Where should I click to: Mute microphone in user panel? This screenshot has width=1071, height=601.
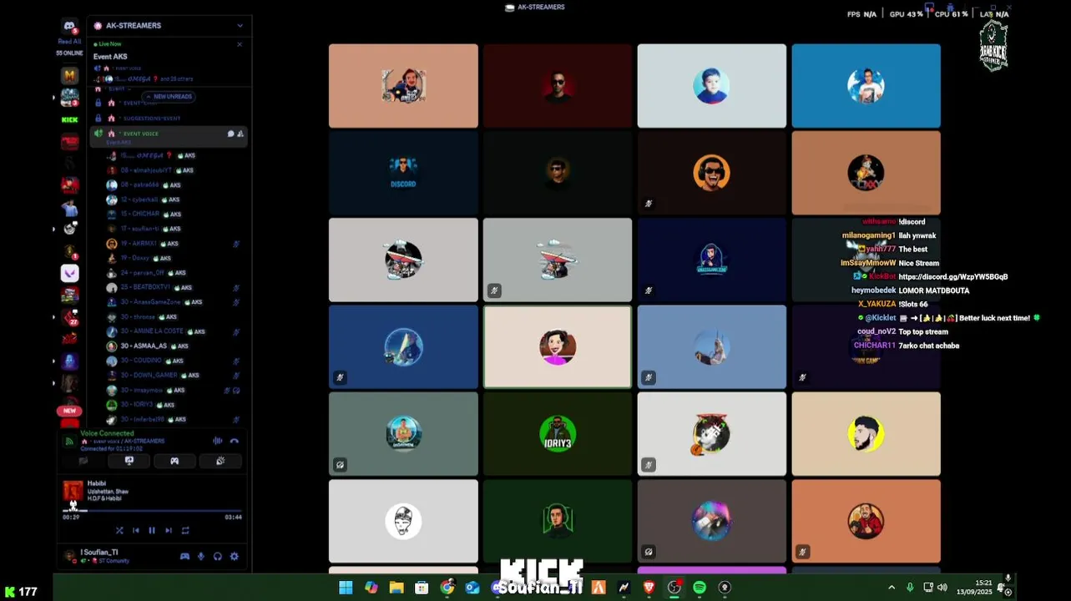[201, 557]
